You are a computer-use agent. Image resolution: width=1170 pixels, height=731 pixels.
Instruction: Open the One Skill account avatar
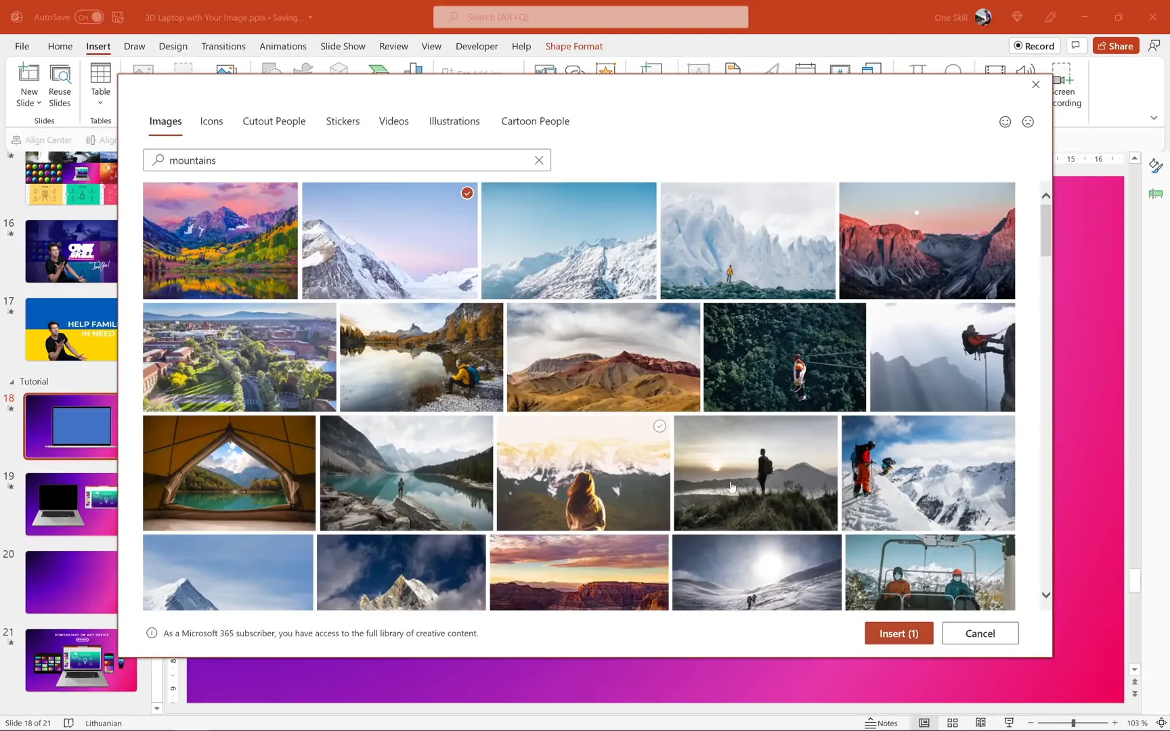[982, 17]
